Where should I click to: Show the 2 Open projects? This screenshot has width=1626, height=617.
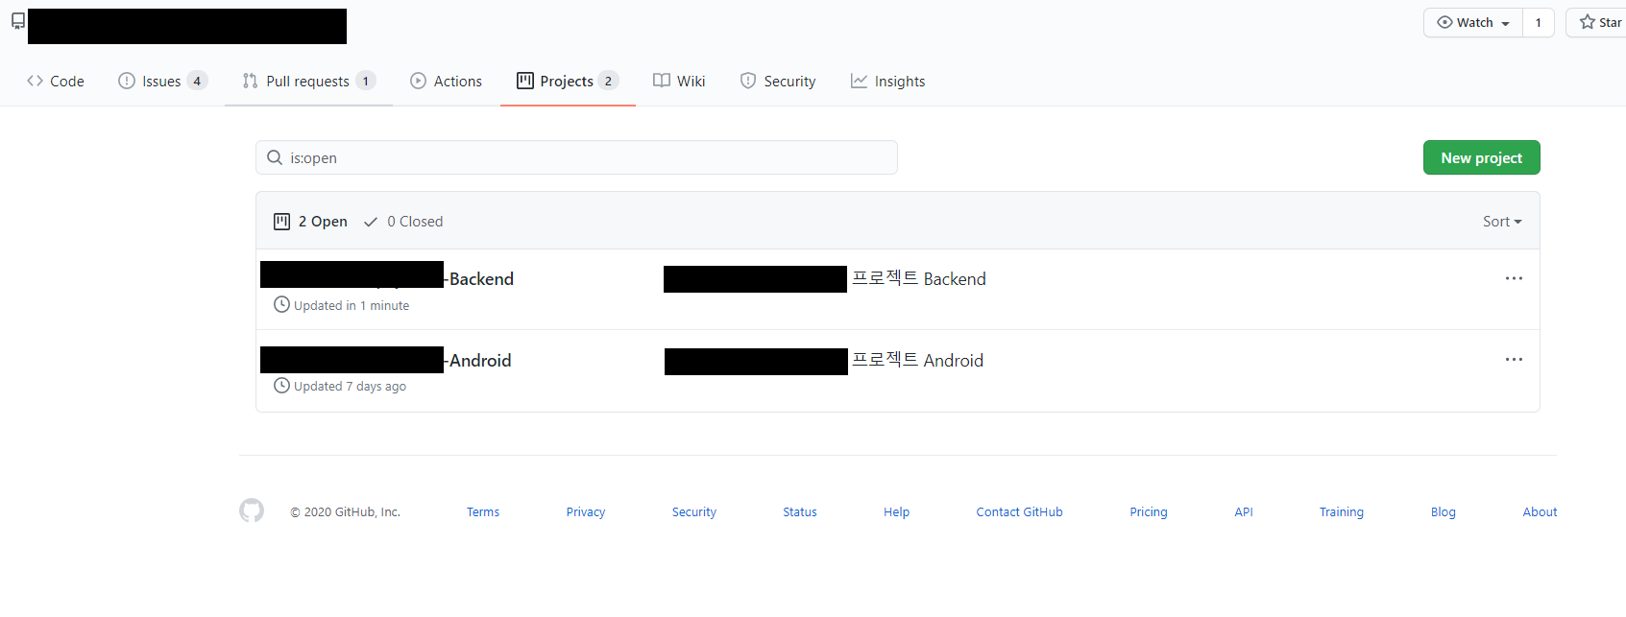point(311,222)
